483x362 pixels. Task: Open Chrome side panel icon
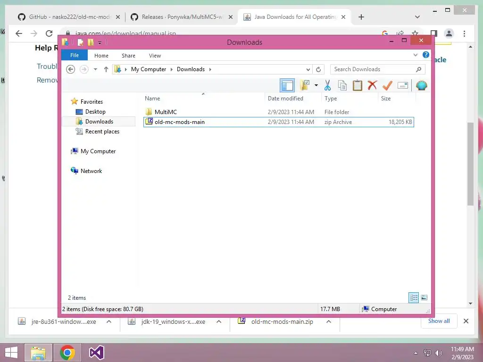434,33
